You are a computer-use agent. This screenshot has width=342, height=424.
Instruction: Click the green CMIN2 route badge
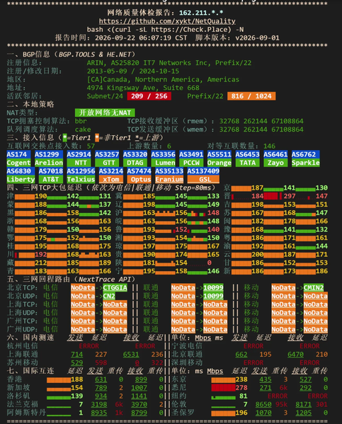click(x=314, y=287)
